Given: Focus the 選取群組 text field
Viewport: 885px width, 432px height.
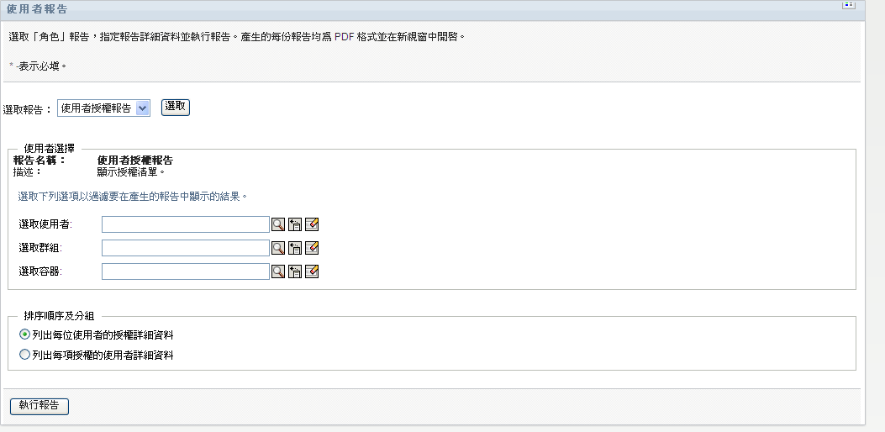Looking at the screenshot, I should 185,248.
